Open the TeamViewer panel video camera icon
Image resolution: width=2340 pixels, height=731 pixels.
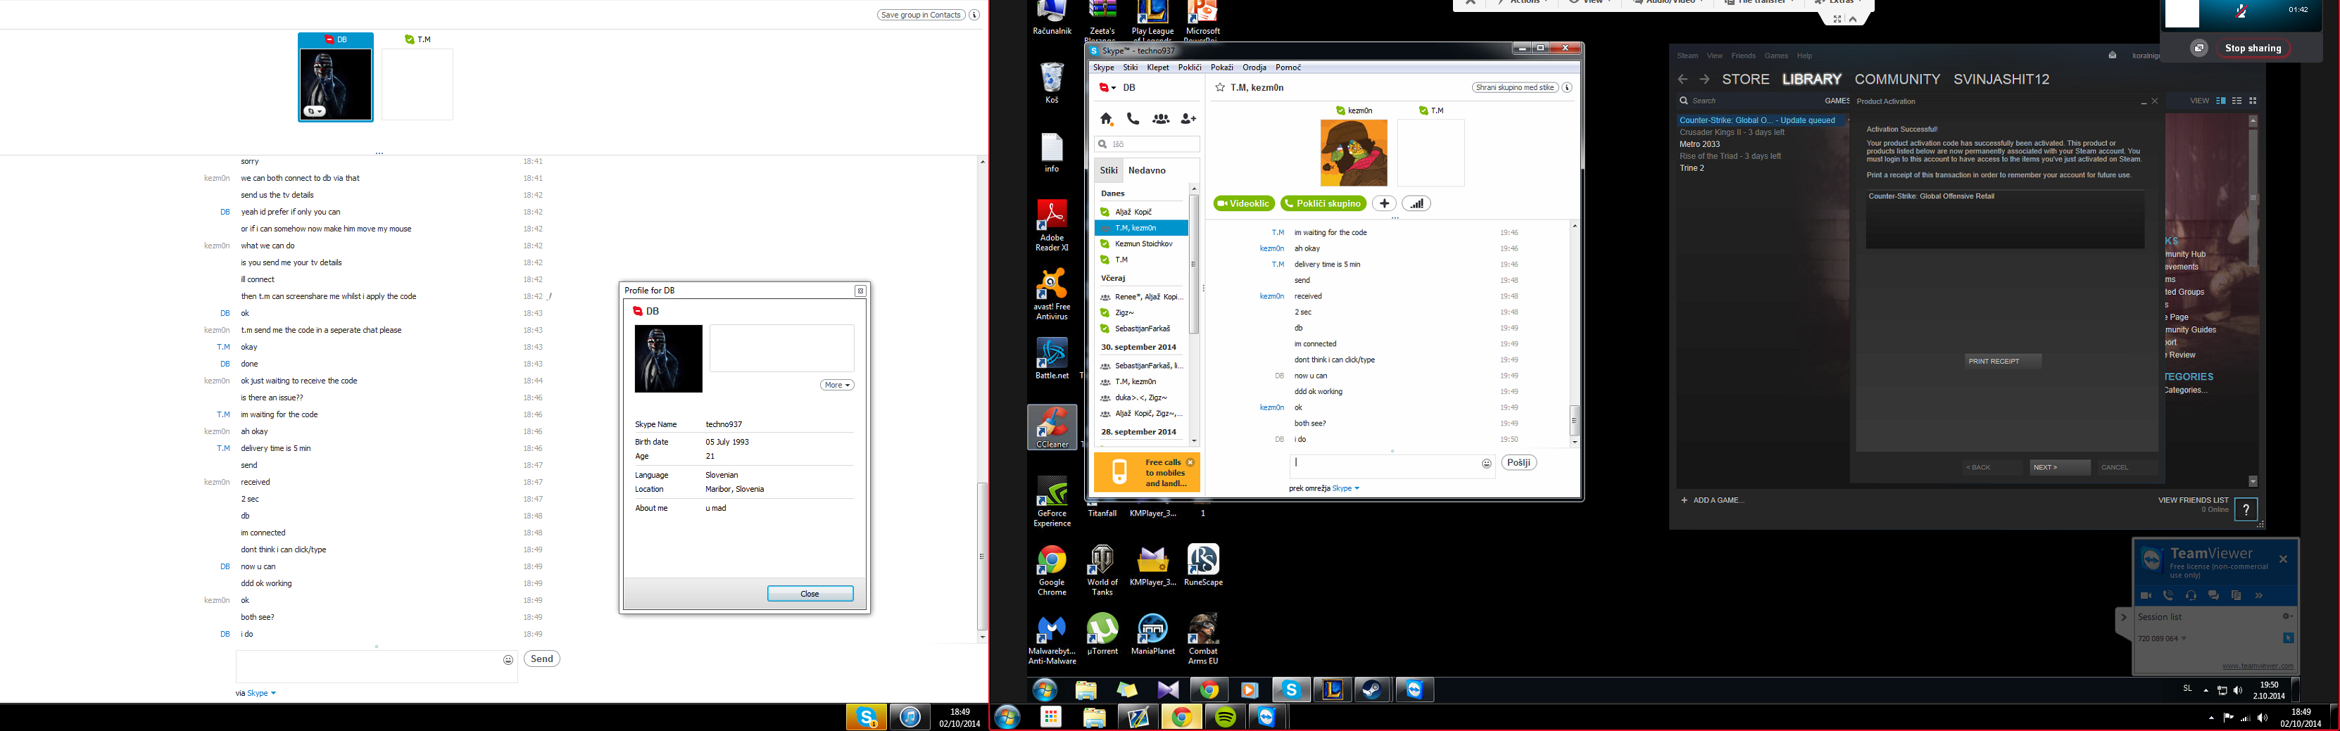tap(2146, 596)
